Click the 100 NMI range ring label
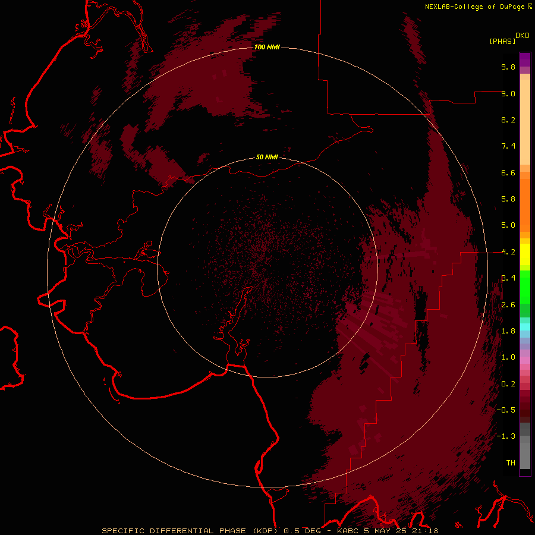Image resolution: width=535 pixels, height=535 pixels. click(x=267, y=47)
